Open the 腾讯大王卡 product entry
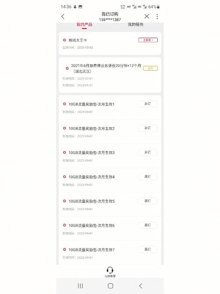Viewport: 220px width, 294px height. pyautogui.click(x=110, y=43)
